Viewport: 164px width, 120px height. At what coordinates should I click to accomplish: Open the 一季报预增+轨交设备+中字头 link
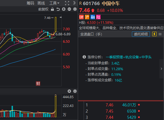tap(129, 57)
